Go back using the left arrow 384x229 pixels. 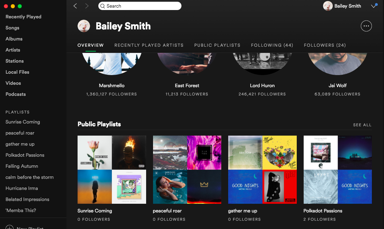(x=75, y=6)
